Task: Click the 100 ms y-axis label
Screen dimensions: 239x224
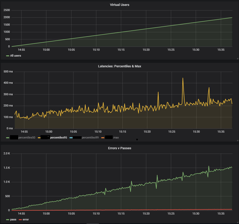Action: tap(8, 117)
